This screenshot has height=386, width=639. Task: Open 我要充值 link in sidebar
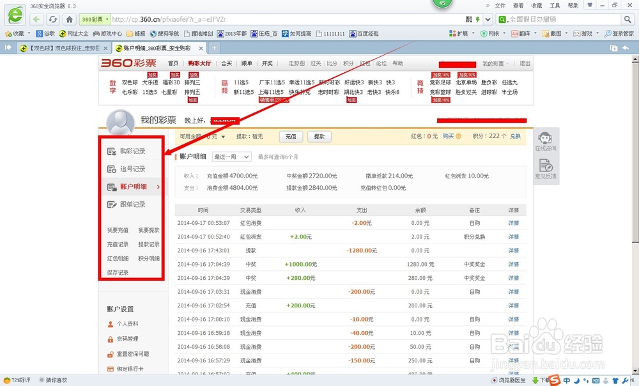118,230
